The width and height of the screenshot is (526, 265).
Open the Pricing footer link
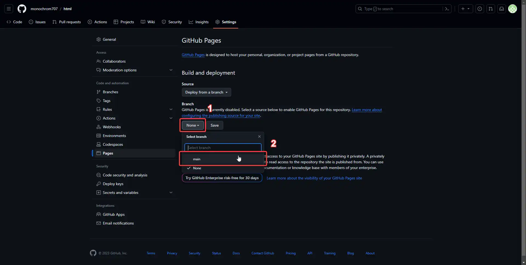291,253
